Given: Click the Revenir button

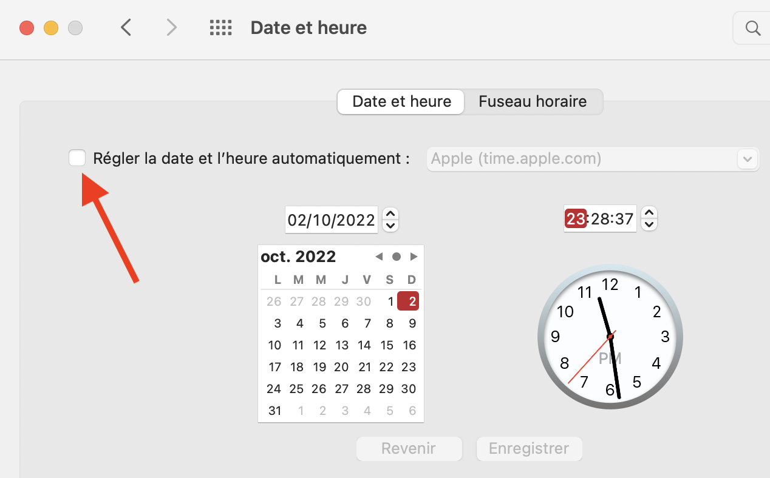Looking at the screenshot, I should (409, 449).
